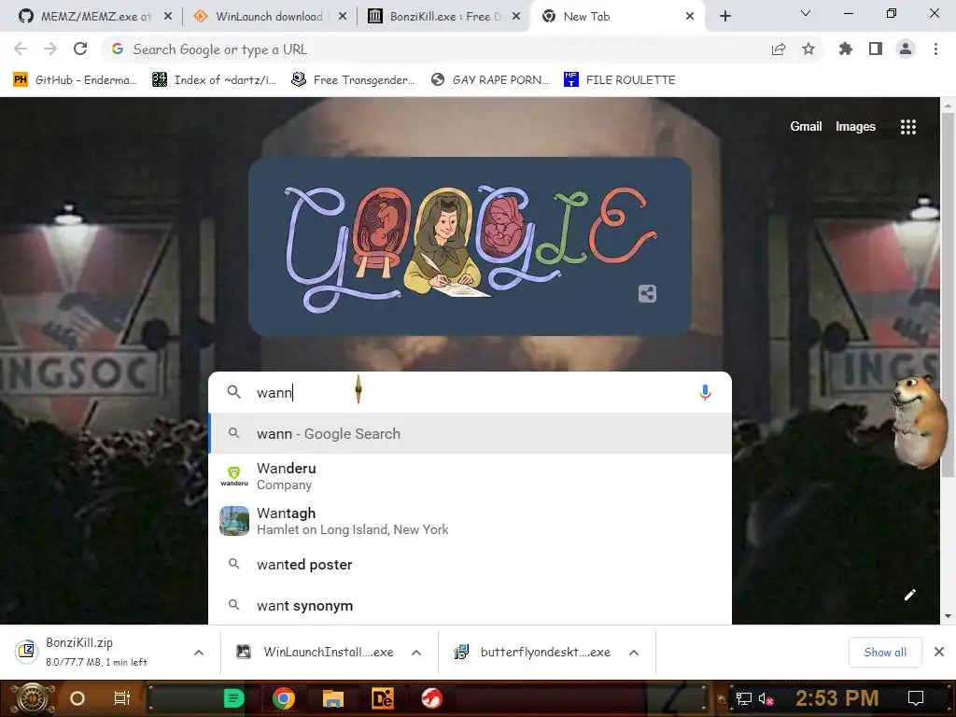Open the notification center icon

coord(916,698)
